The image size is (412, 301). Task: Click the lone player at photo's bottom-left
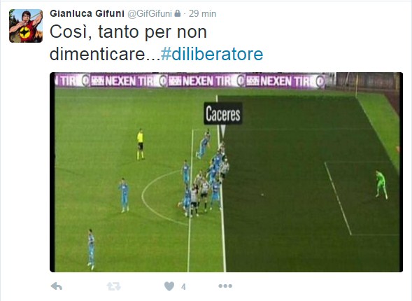click(91, 249)
